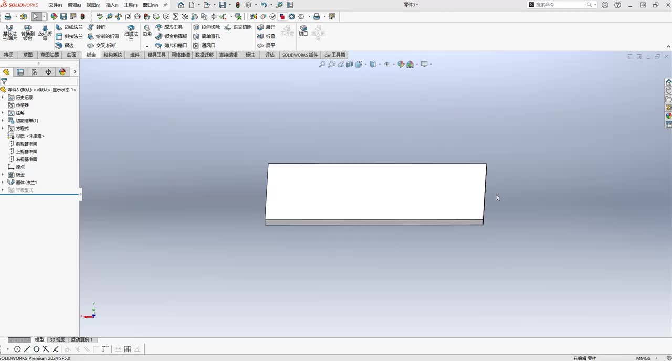672x361 pixels.
Task: Switch to the 草图 (Sketch) ribbon tab
Action: pyautogui.click(x=28, y=55)
